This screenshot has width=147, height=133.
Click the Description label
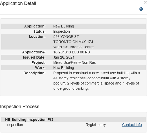pyautogui.click(x=34, y=73)
